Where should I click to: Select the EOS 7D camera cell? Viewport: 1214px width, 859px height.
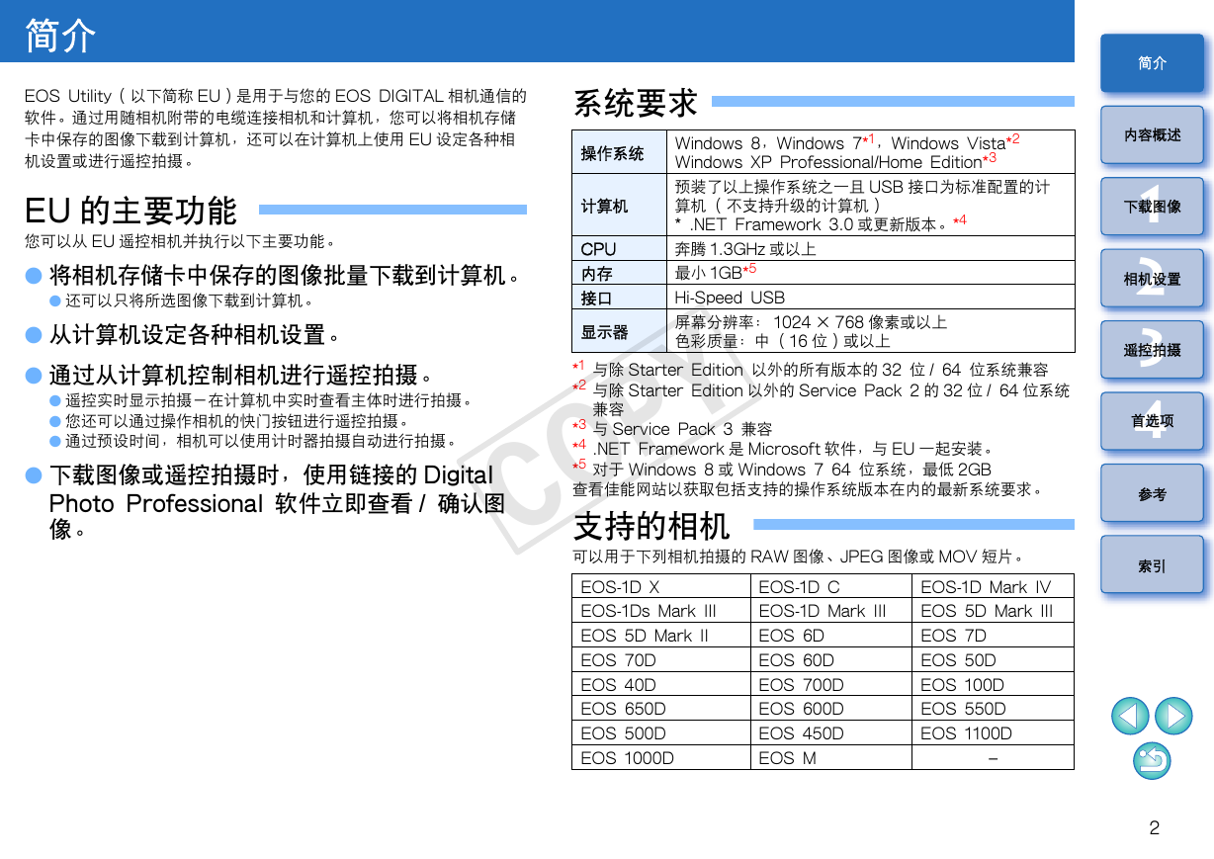coord(993,636)
